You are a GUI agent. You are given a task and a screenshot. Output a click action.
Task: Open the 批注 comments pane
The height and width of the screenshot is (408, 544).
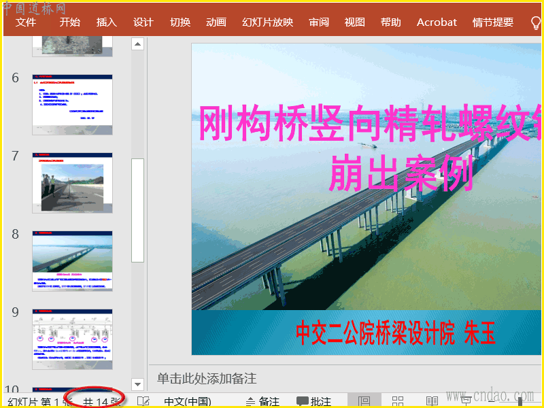[x=313, y=401]
